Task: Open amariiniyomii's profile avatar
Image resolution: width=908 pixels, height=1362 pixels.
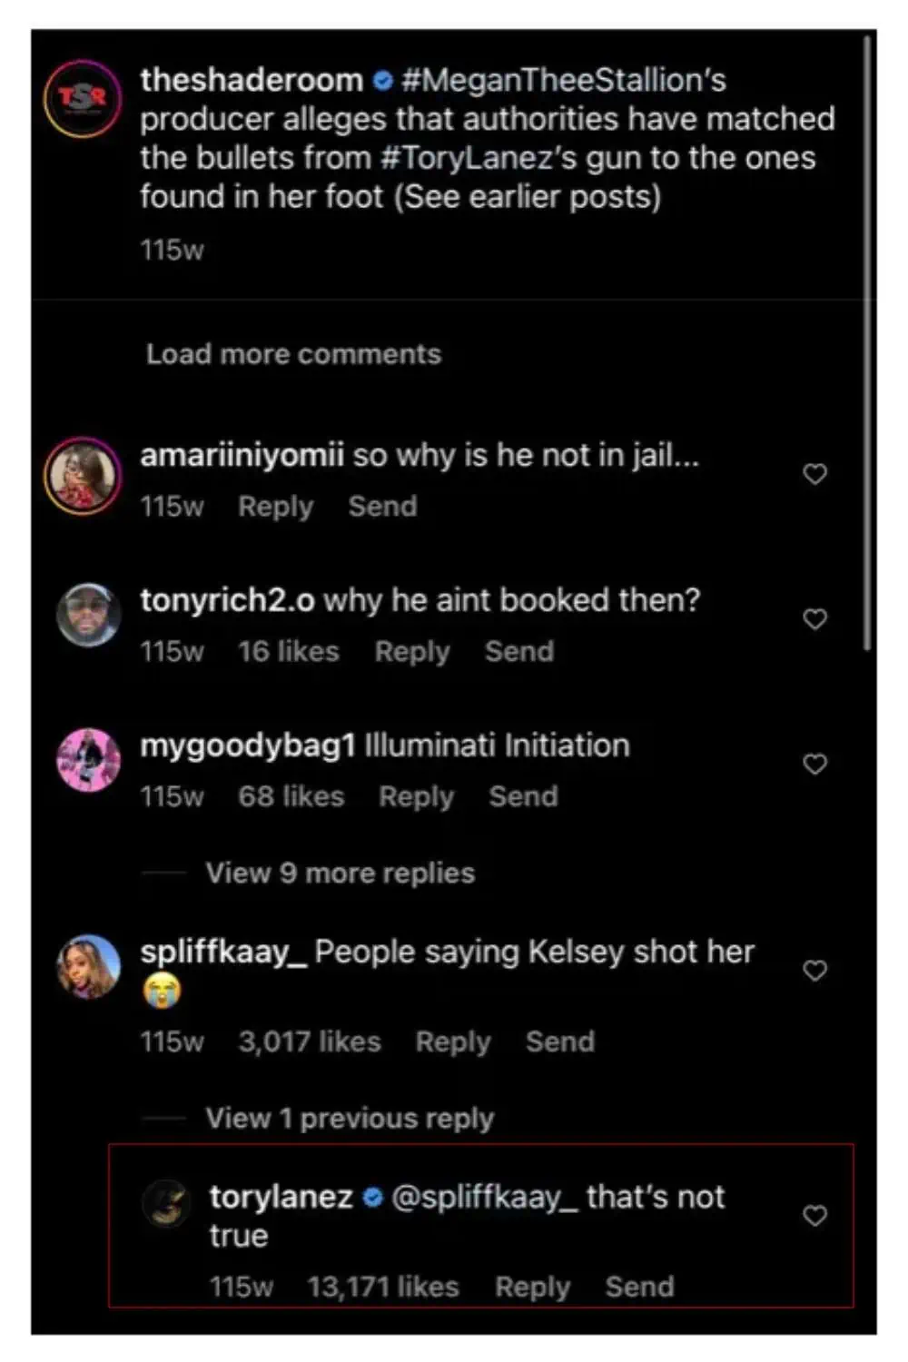Action: pyautogui.click(x=83, y=476)
